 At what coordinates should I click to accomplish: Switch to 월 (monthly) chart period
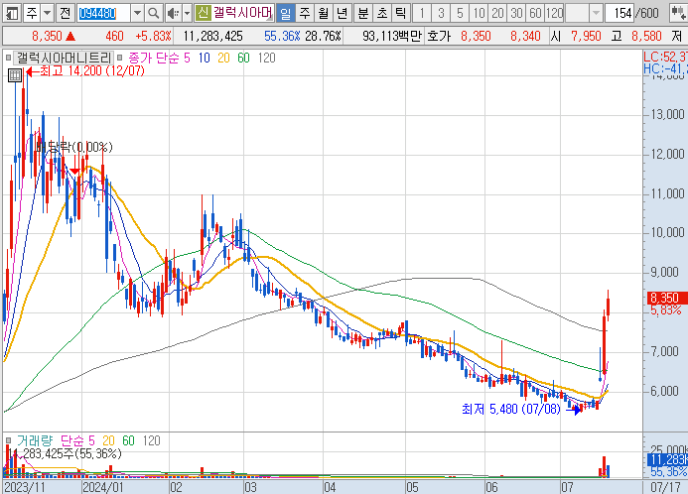[323, 14]
